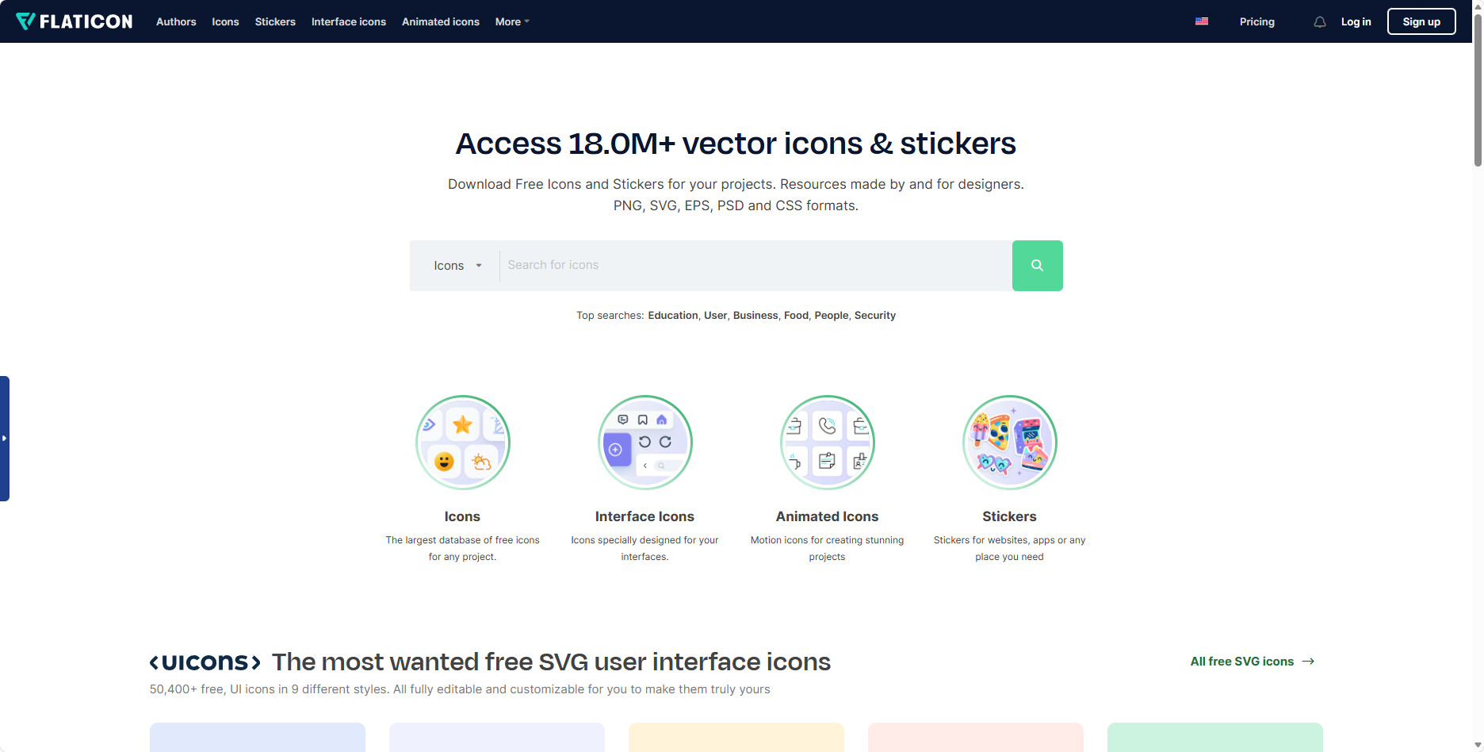
Task: Select Authors in the top navigation
Action: pyautogui.click(x=176, y=21)
